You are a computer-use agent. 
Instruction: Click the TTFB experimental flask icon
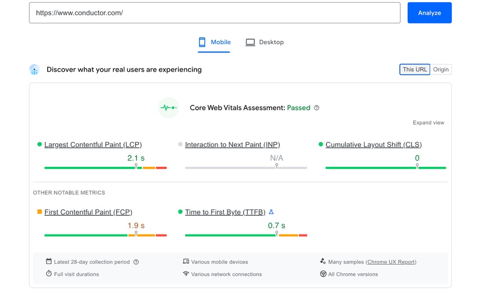271,212
